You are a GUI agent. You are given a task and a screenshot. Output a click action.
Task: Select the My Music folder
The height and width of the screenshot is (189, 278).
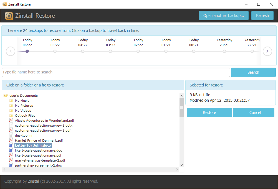22,101
